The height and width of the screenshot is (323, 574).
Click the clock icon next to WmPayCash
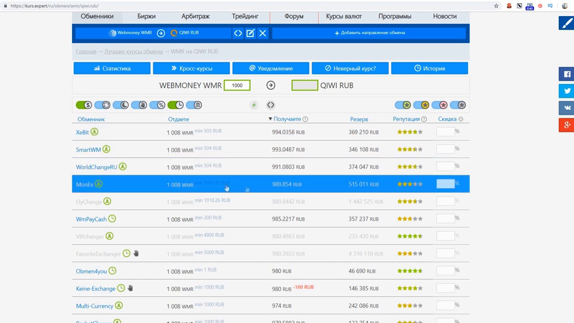(112, 219)
